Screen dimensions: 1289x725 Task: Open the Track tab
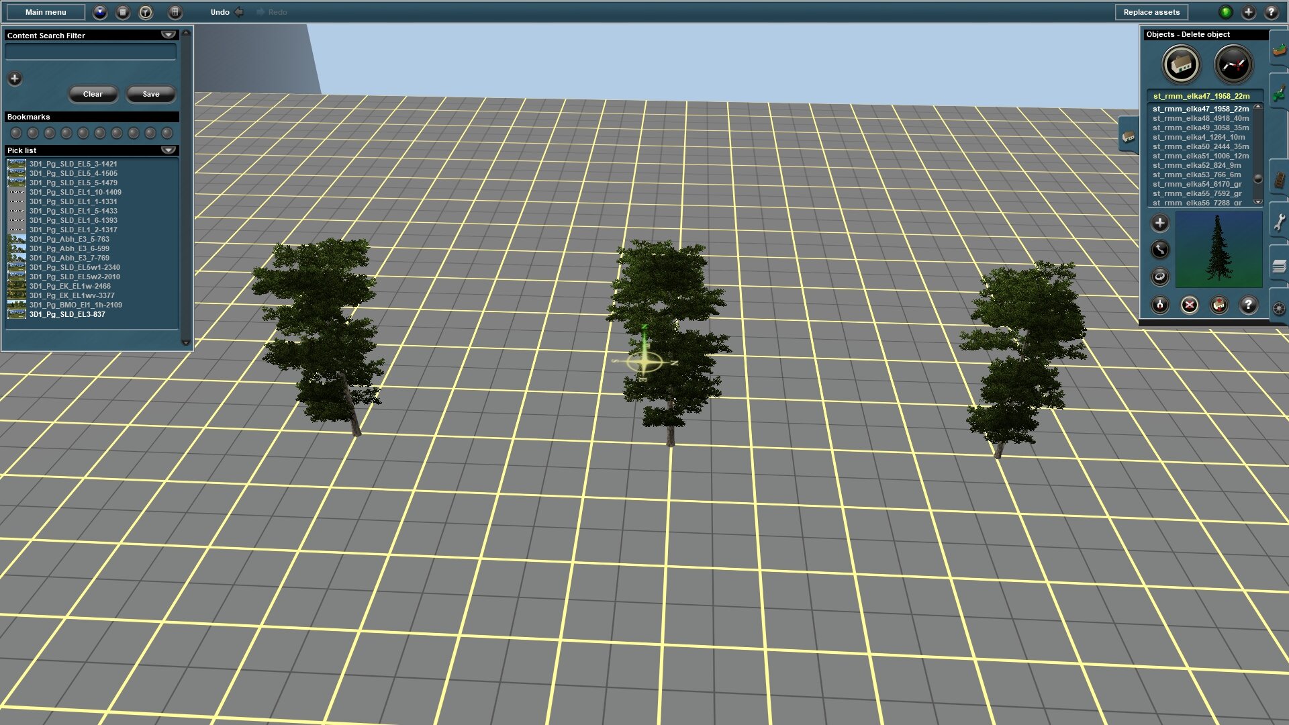point(1279,179)
